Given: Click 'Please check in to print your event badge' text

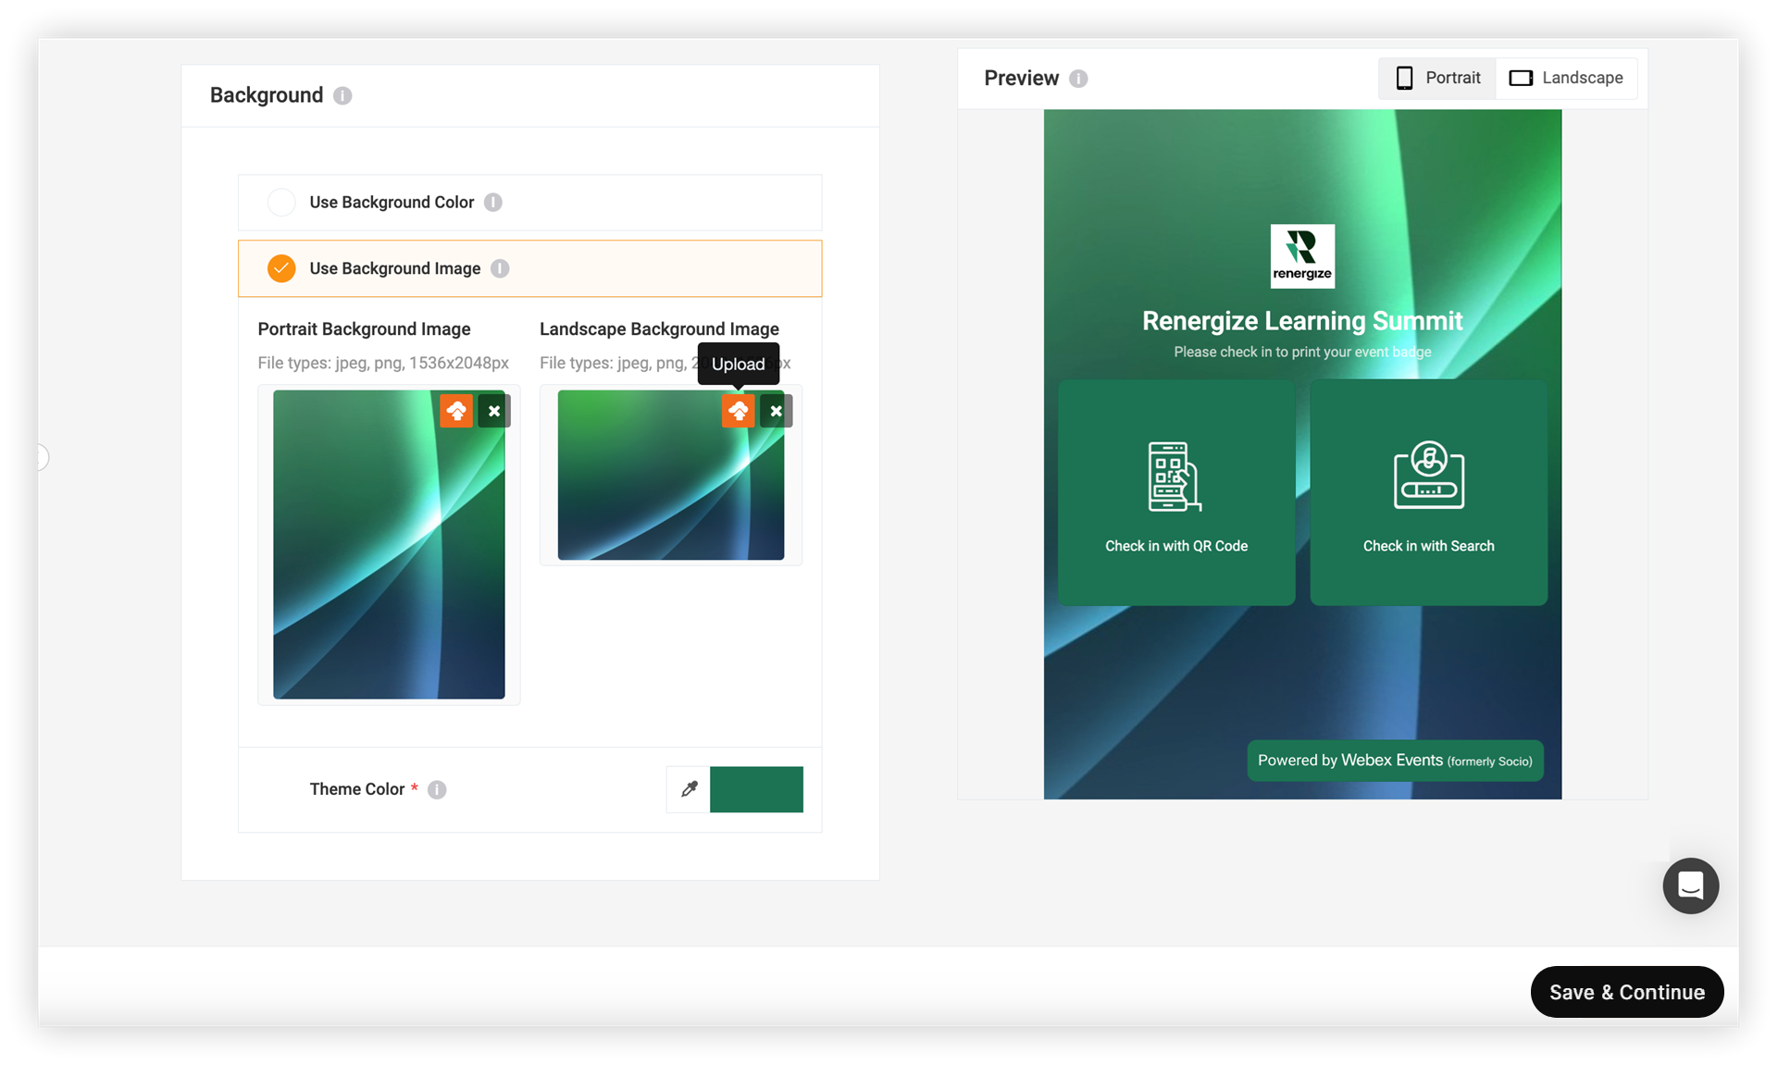Looking at the screenshot, I should click(1302, 352).
